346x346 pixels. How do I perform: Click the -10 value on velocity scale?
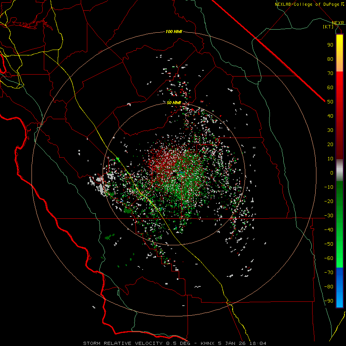pyautogui.click(x=329, y=187)
